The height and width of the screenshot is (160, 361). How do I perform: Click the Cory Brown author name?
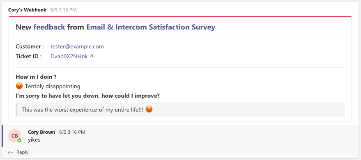41,132
